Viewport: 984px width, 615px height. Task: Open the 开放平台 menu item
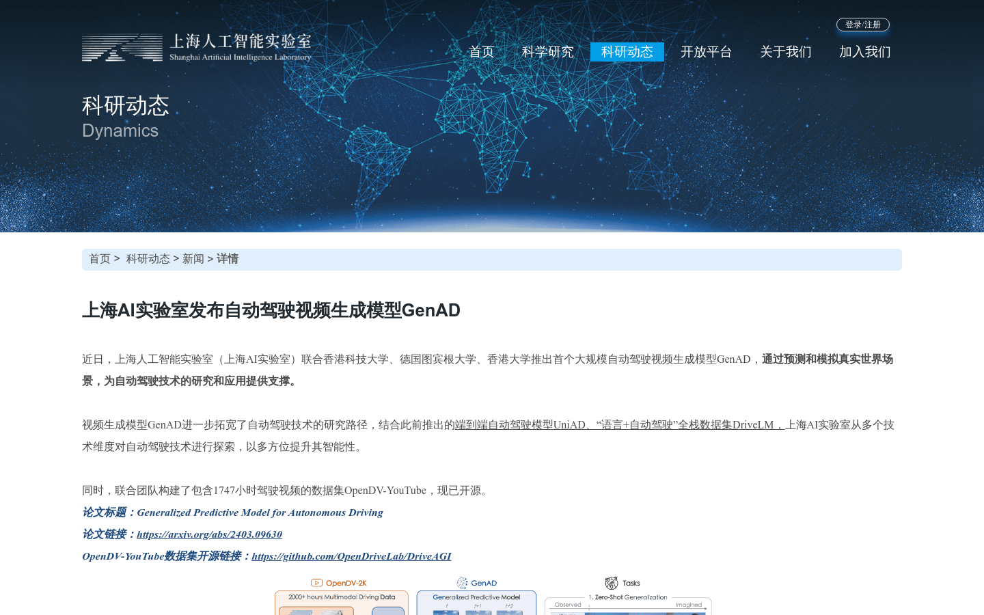tap(706, 52)
